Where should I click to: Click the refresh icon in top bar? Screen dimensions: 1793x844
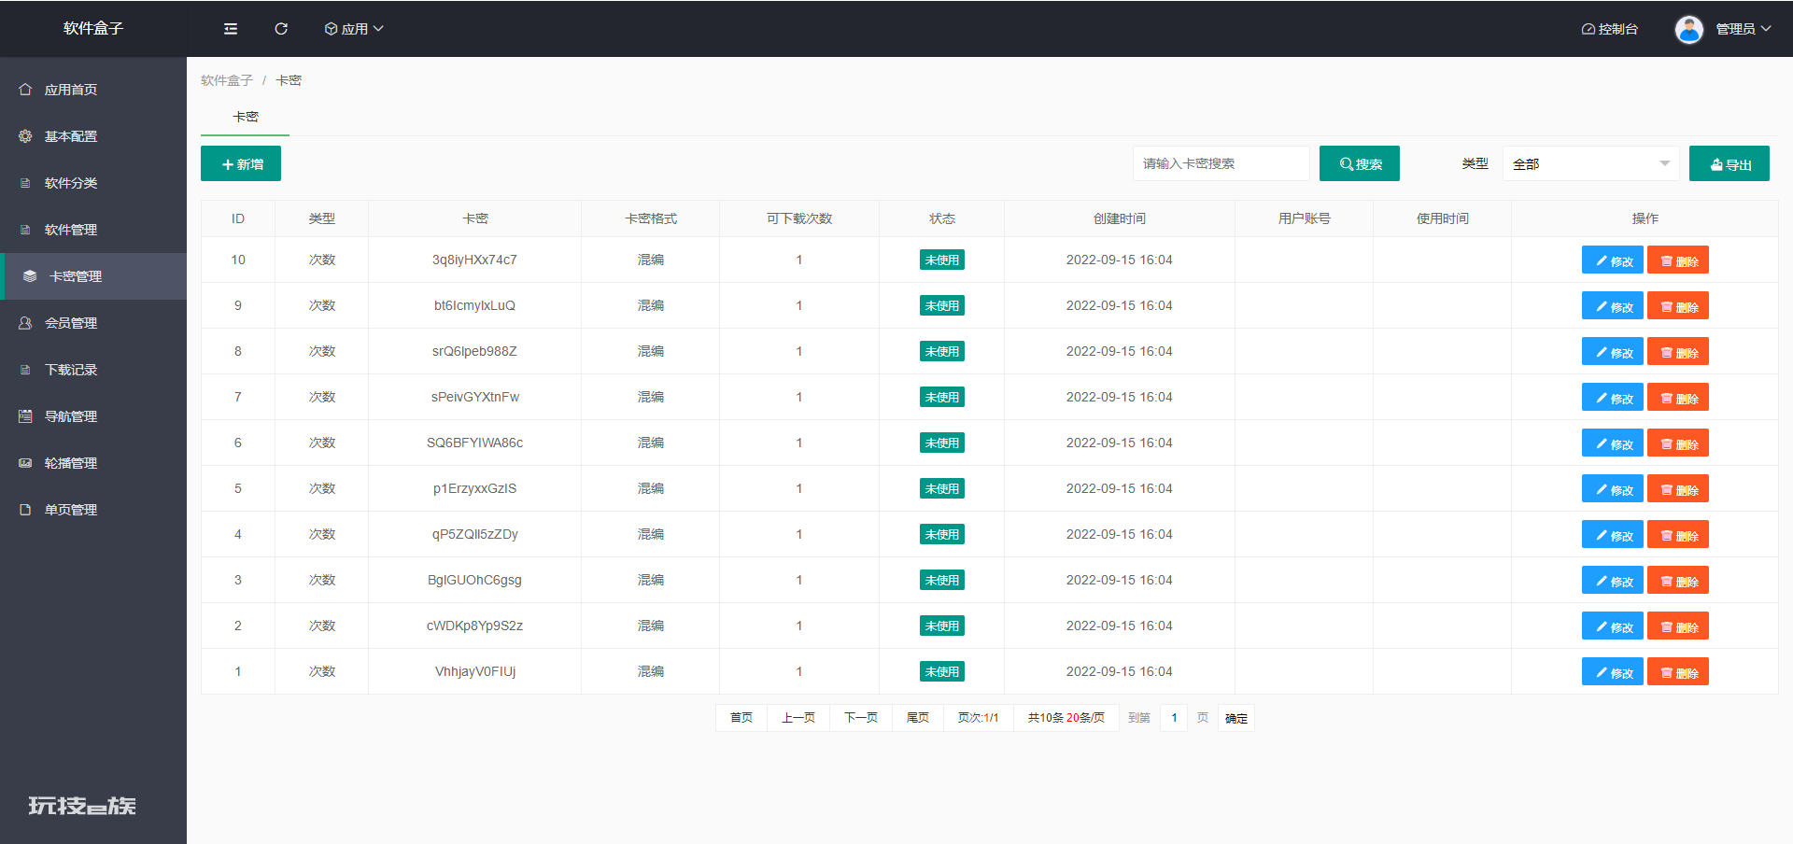[x=281, y=29]
